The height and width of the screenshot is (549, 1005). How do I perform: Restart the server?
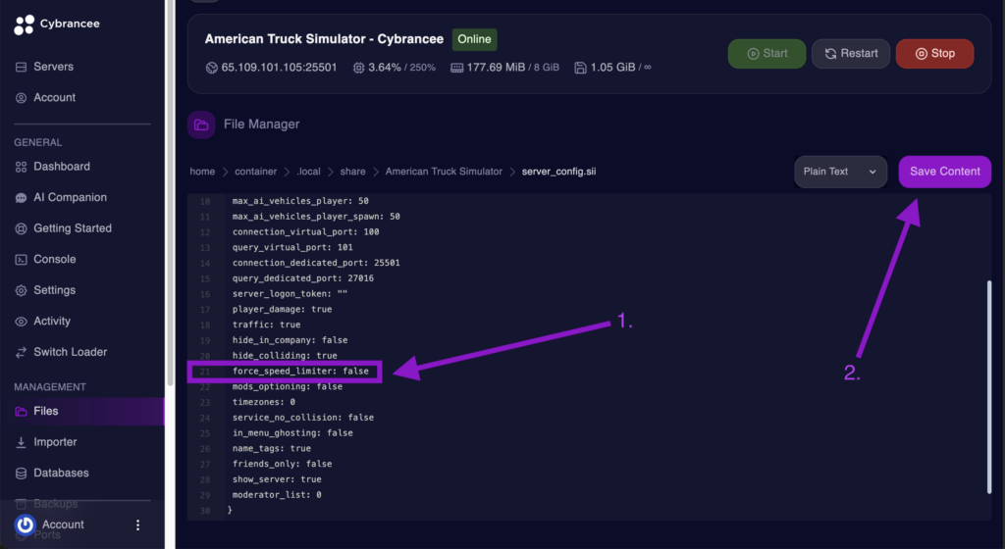click(x=851, y=54)
